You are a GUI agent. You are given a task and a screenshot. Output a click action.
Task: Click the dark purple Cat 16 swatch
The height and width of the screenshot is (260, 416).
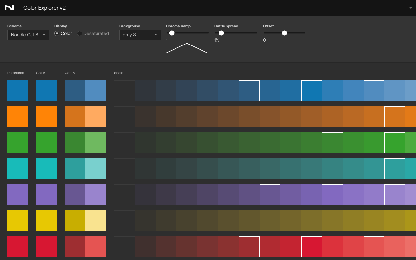(x=75, y=195)
